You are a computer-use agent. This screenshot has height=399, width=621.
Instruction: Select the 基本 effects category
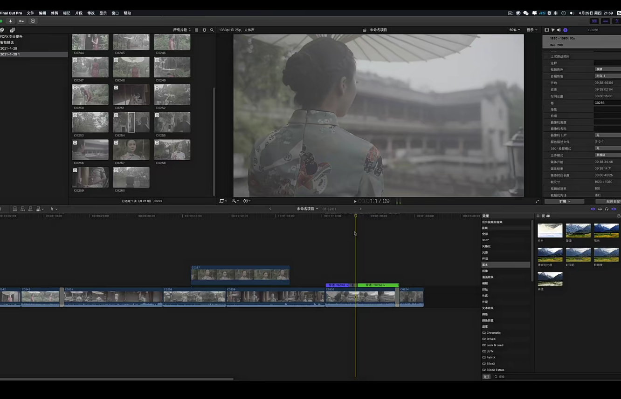click(x=506, y=265)
